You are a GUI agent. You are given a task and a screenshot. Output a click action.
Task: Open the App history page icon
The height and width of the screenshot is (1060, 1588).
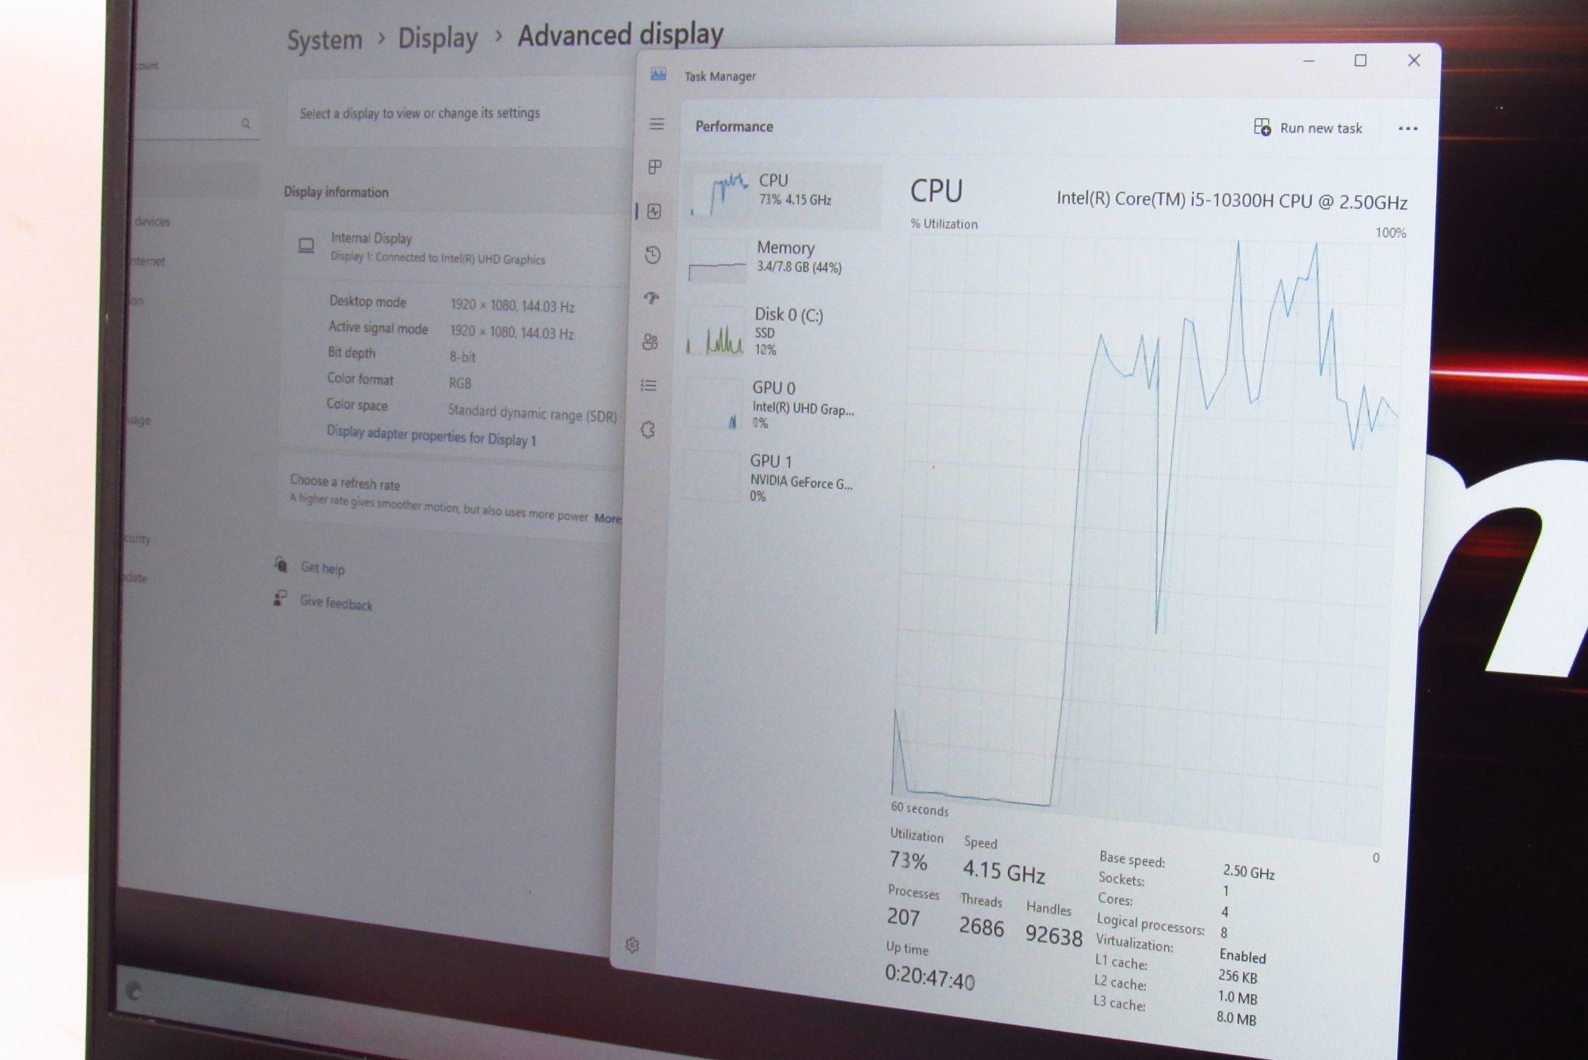point(653,255)
